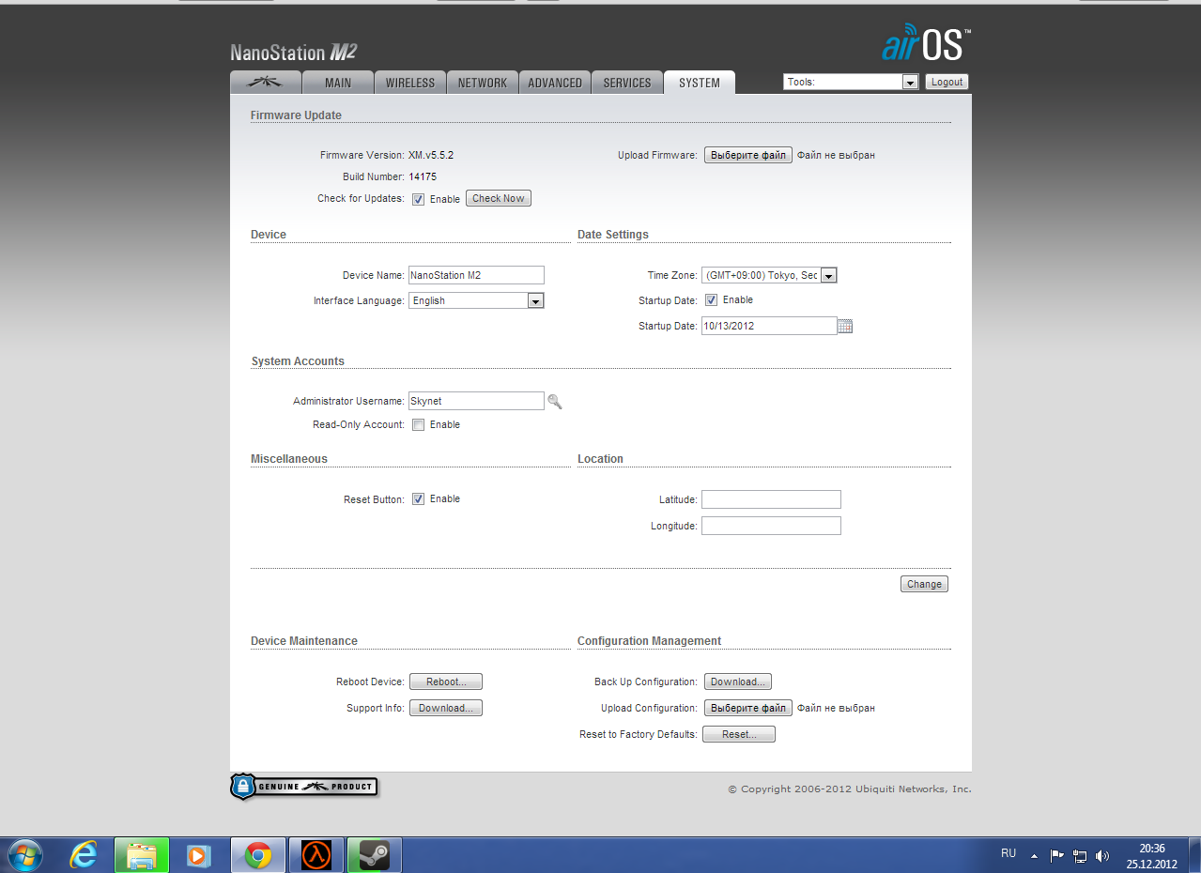Open the Ubiquiti logo tab
The image size is (1201, 873).
click(266, 83)
